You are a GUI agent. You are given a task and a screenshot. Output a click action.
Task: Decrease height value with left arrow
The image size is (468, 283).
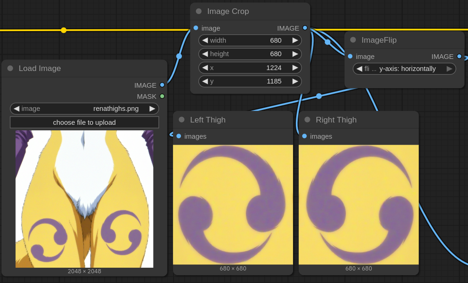(205, 54)
